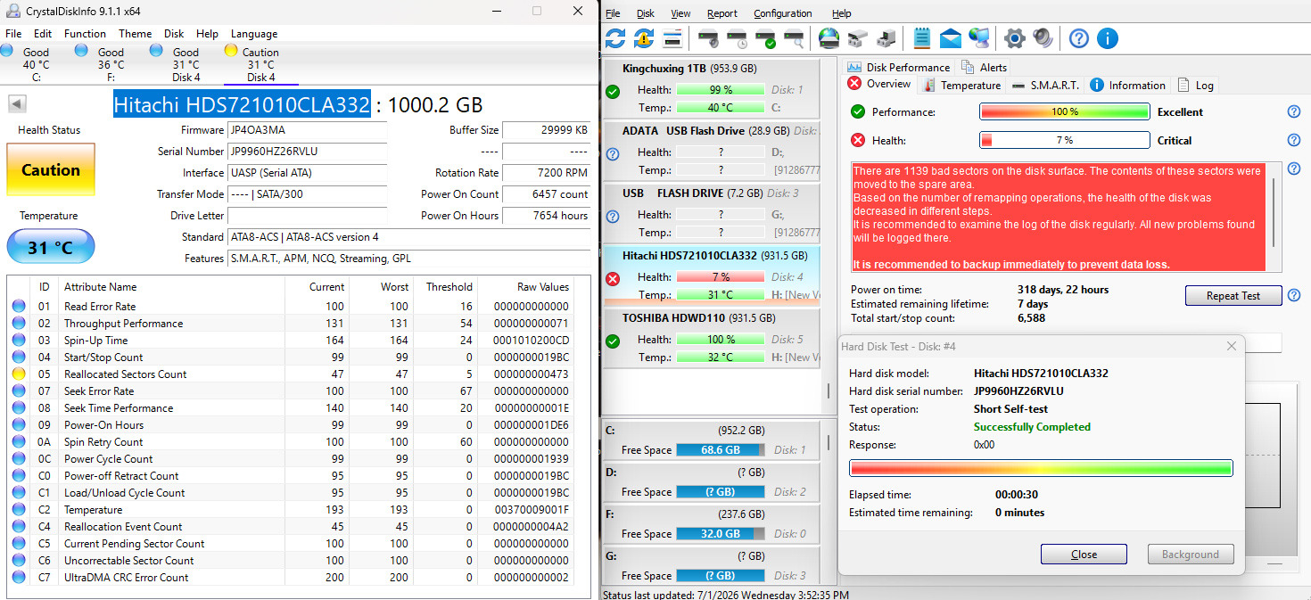Click the refresh-with-warning icon in the toolbar
Screen dimensions: 1311x600
[x=644, y=38]
